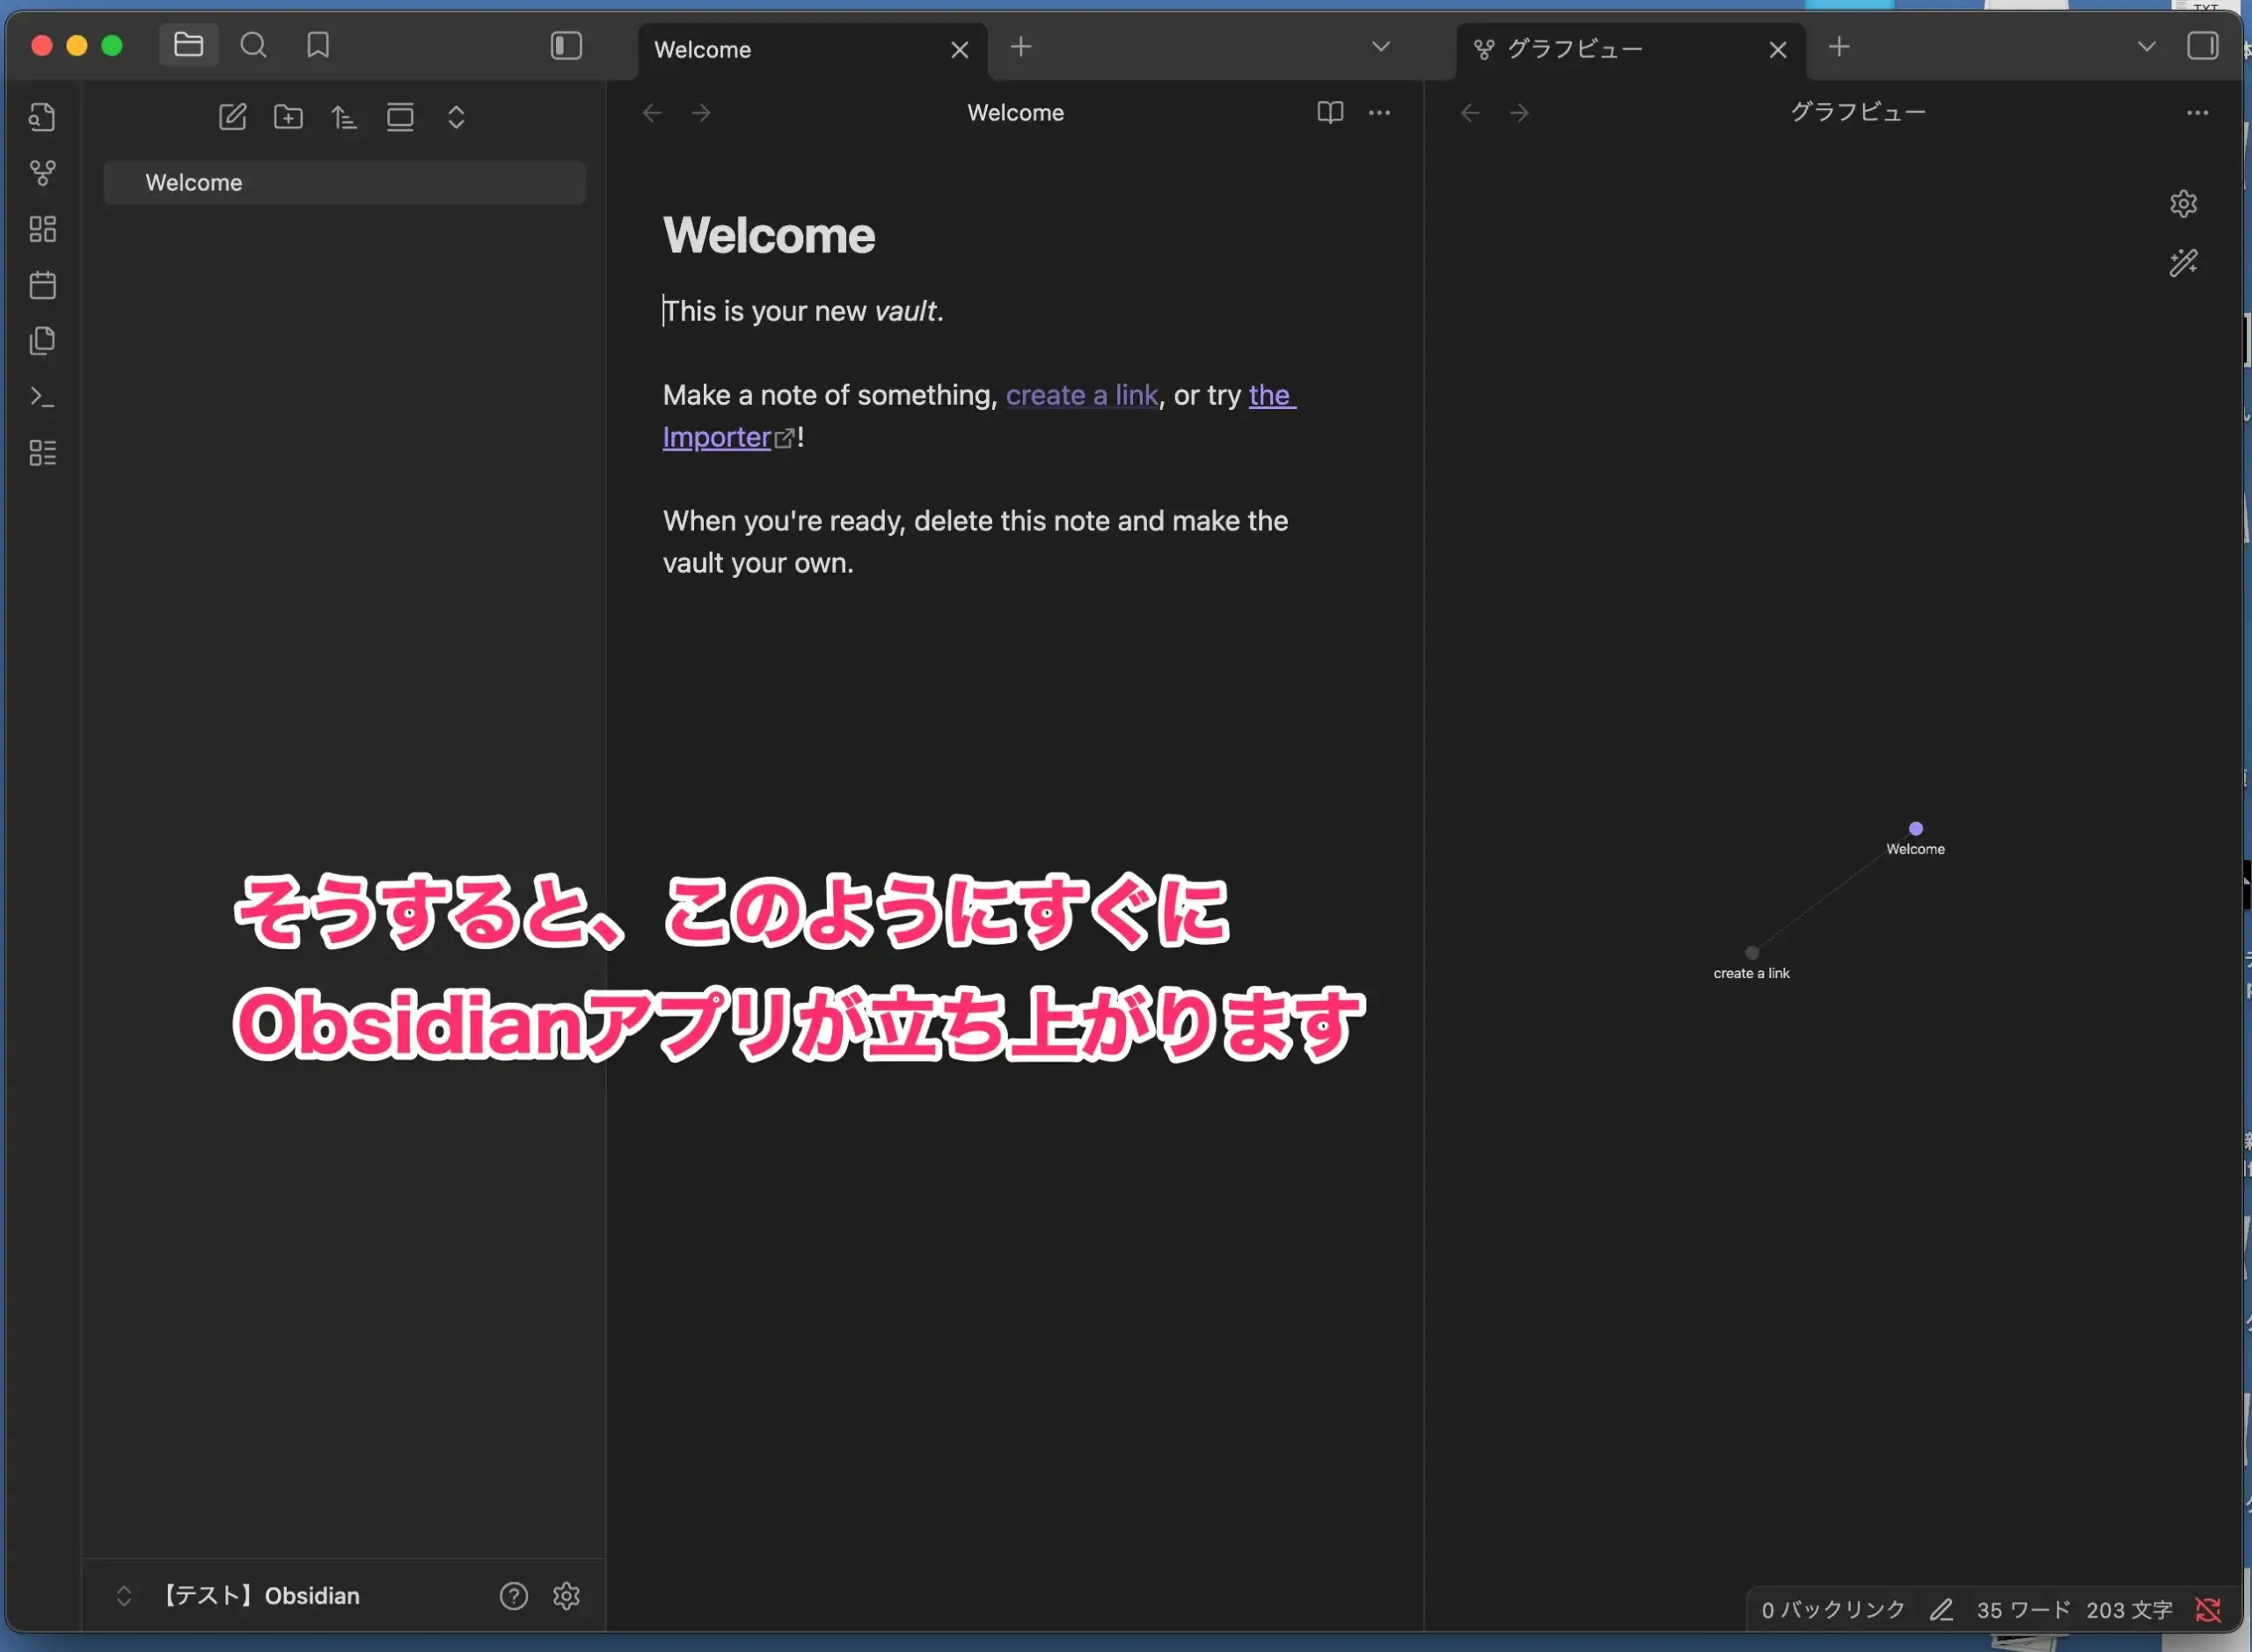Open the help question mark icon

point(513,1595)
